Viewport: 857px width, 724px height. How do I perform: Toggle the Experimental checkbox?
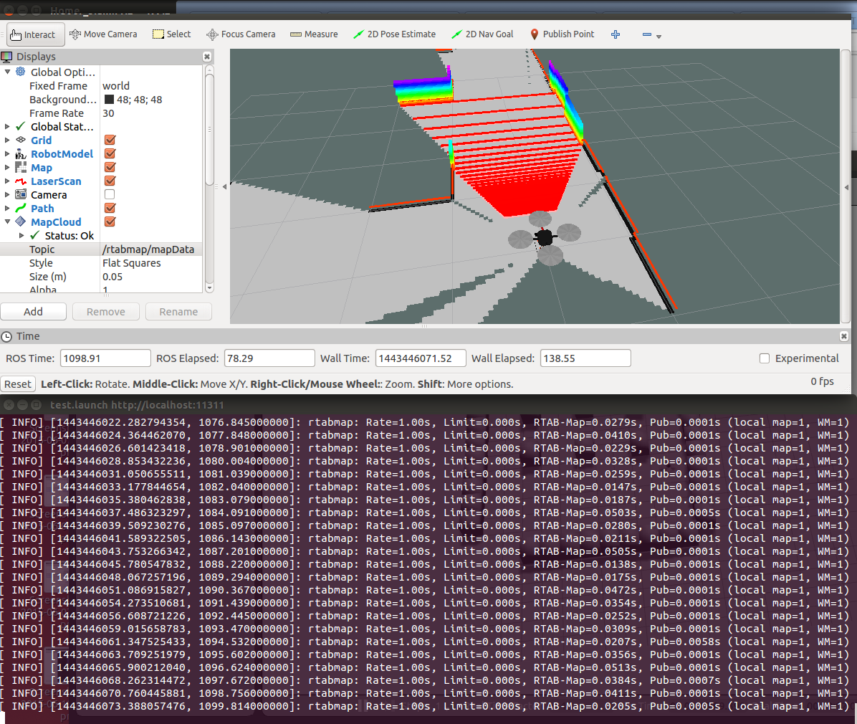pos(765,358)
